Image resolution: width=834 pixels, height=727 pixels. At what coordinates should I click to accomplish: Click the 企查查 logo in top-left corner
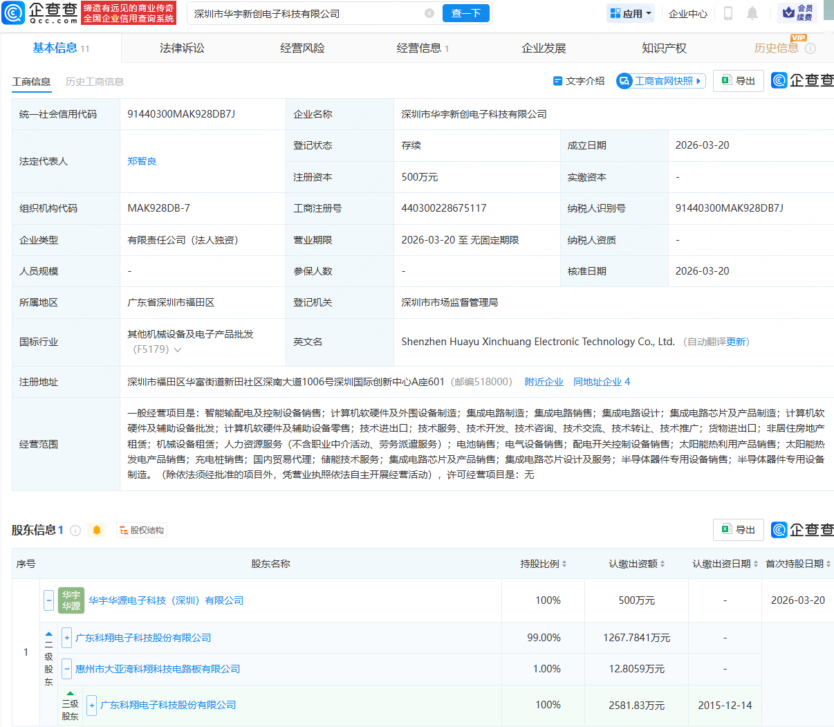(x=40, y=13)
